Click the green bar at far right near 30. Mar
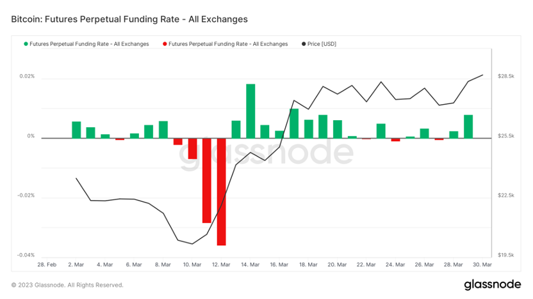The width and height of the screenshot is (533, 299). [468, 126]
